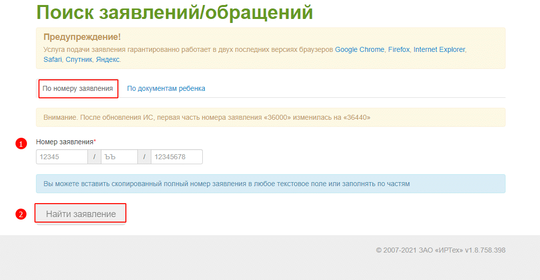Open the Google Chrome browser link
This screenshot has width=540, height=280.
coord(360,49)
